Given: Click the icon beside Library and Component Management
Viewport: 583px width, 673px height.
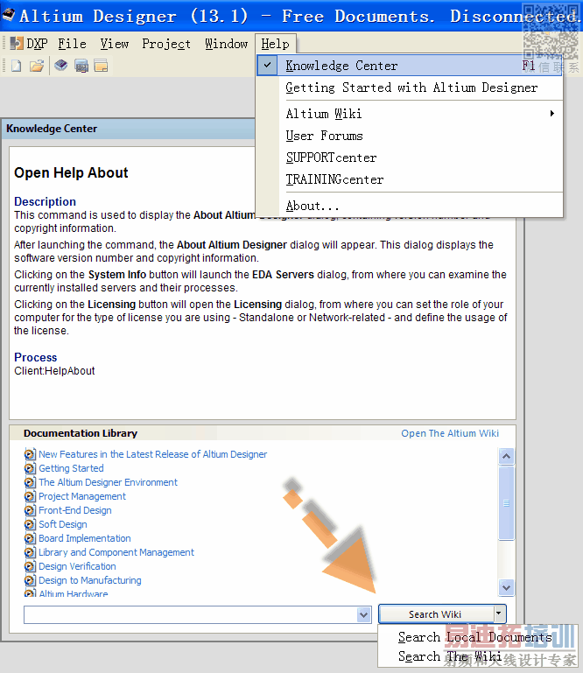Looking at the screenshot, I should (30, 552).
